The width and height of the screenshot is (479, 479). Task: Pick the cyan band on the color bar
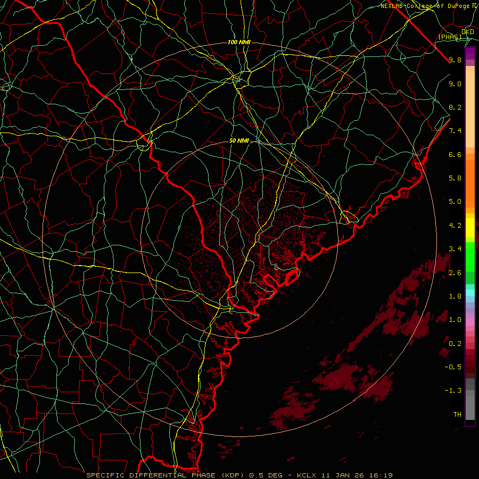(x=470, y=292)
